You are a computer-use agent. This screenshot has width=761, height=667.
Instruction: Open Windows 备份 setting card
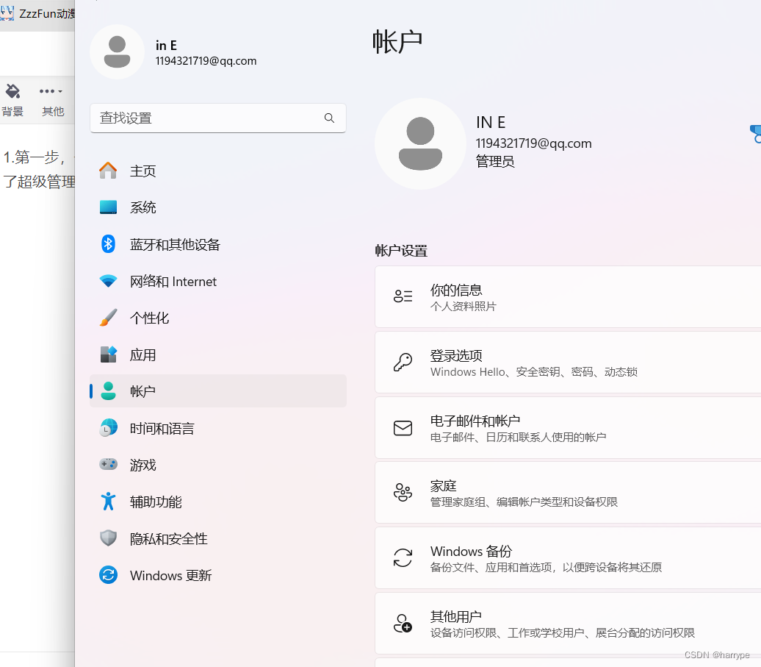568,557
